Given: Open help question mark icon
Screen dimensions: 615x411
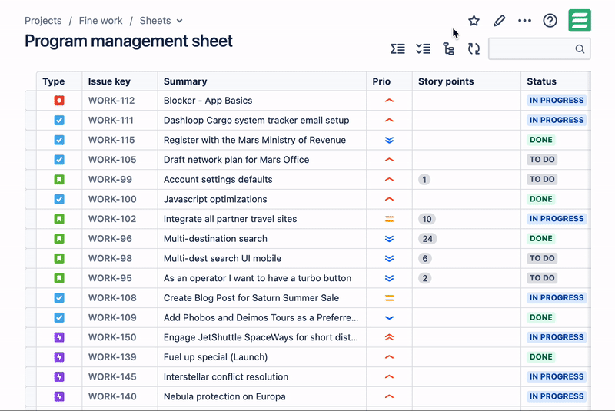Looking at the screenshot, I should (550, 21).
